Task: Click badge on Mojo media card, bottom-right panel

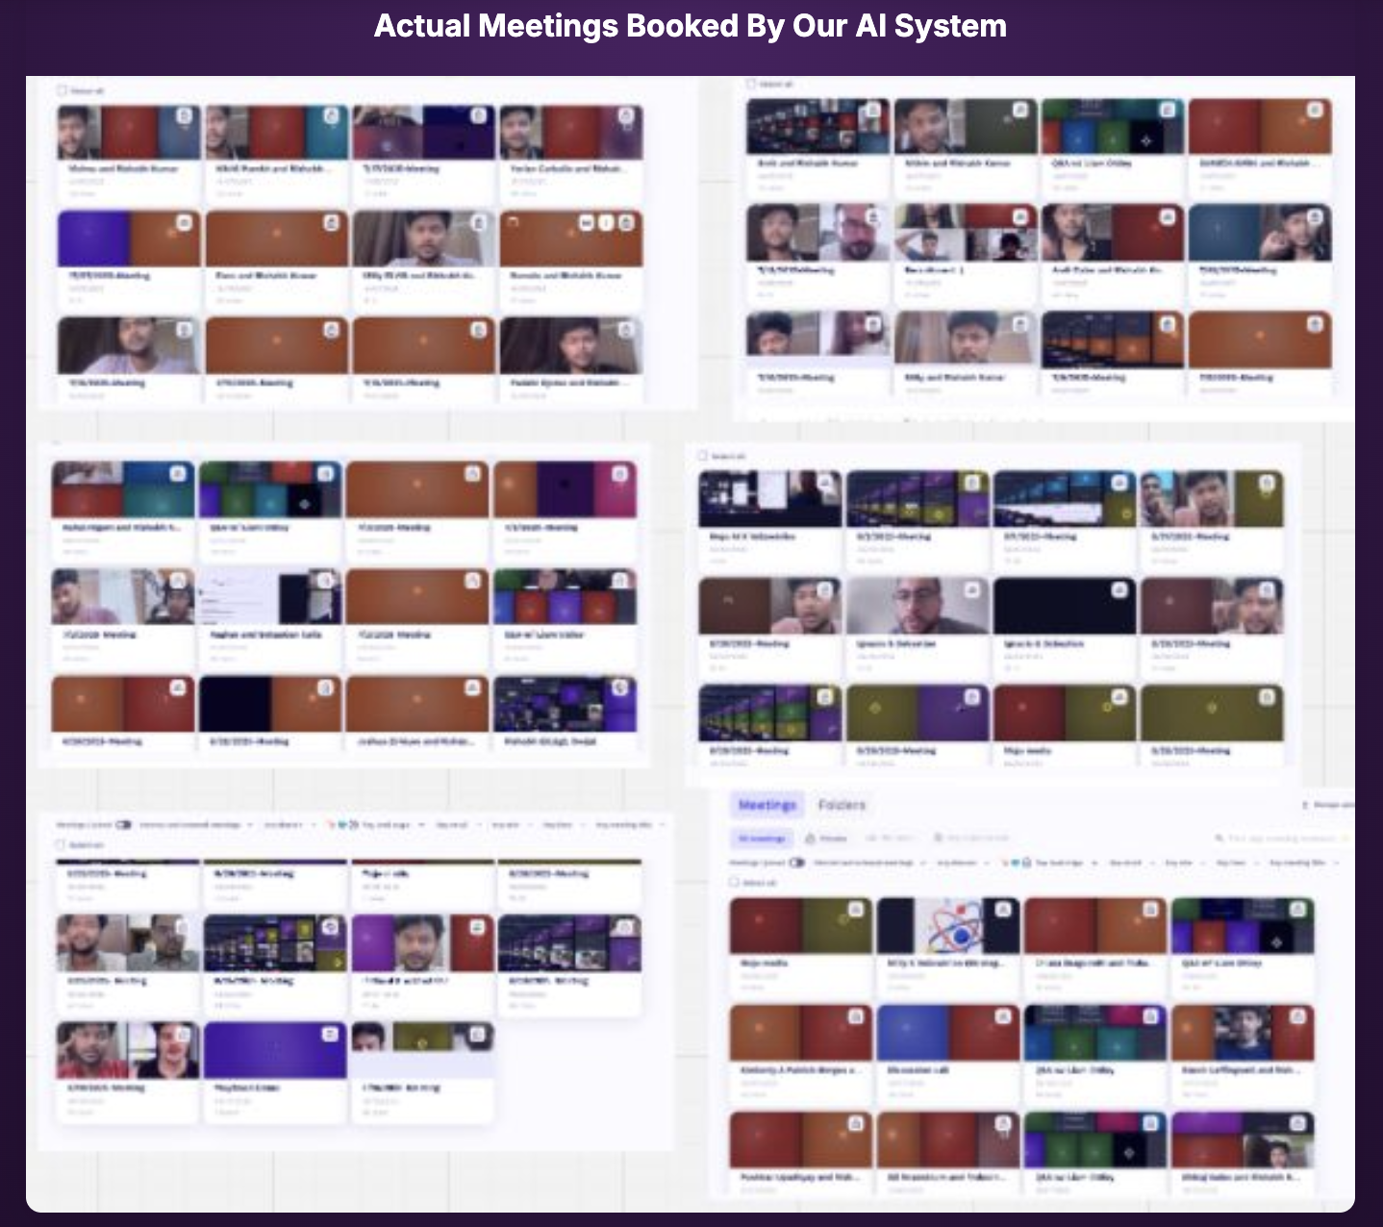Action: pos(855,909)
